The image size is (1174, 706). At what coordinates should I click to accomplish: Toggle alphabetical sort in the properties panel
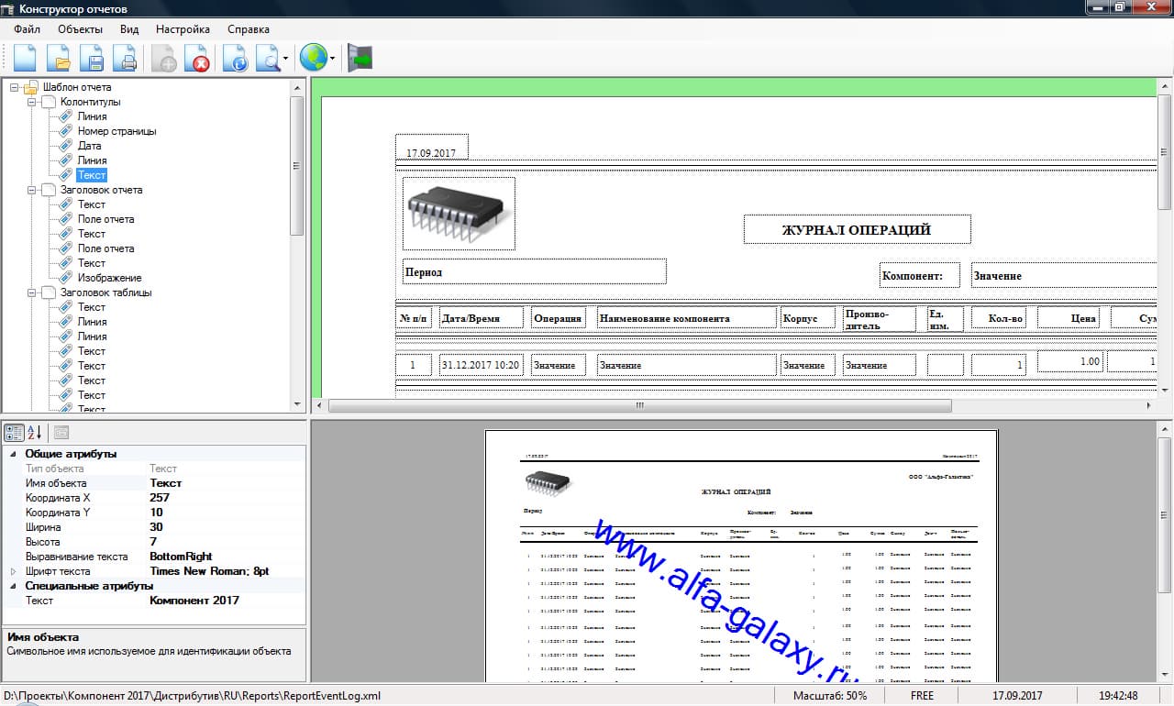(x=34, y=433)
